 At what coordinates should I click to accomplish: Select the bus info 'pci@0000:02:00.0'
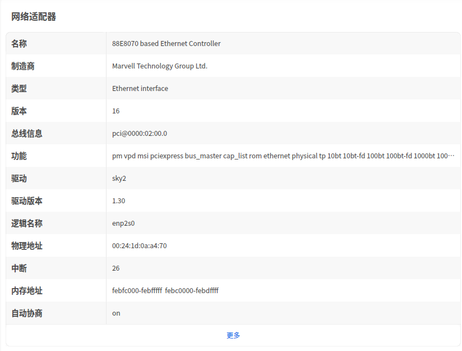140,134
